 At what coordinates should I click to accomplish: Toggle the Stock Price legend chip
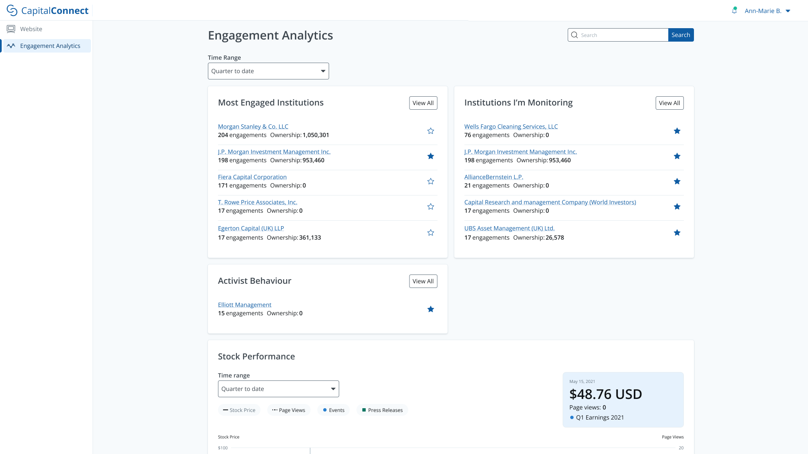tap(239, 410)
